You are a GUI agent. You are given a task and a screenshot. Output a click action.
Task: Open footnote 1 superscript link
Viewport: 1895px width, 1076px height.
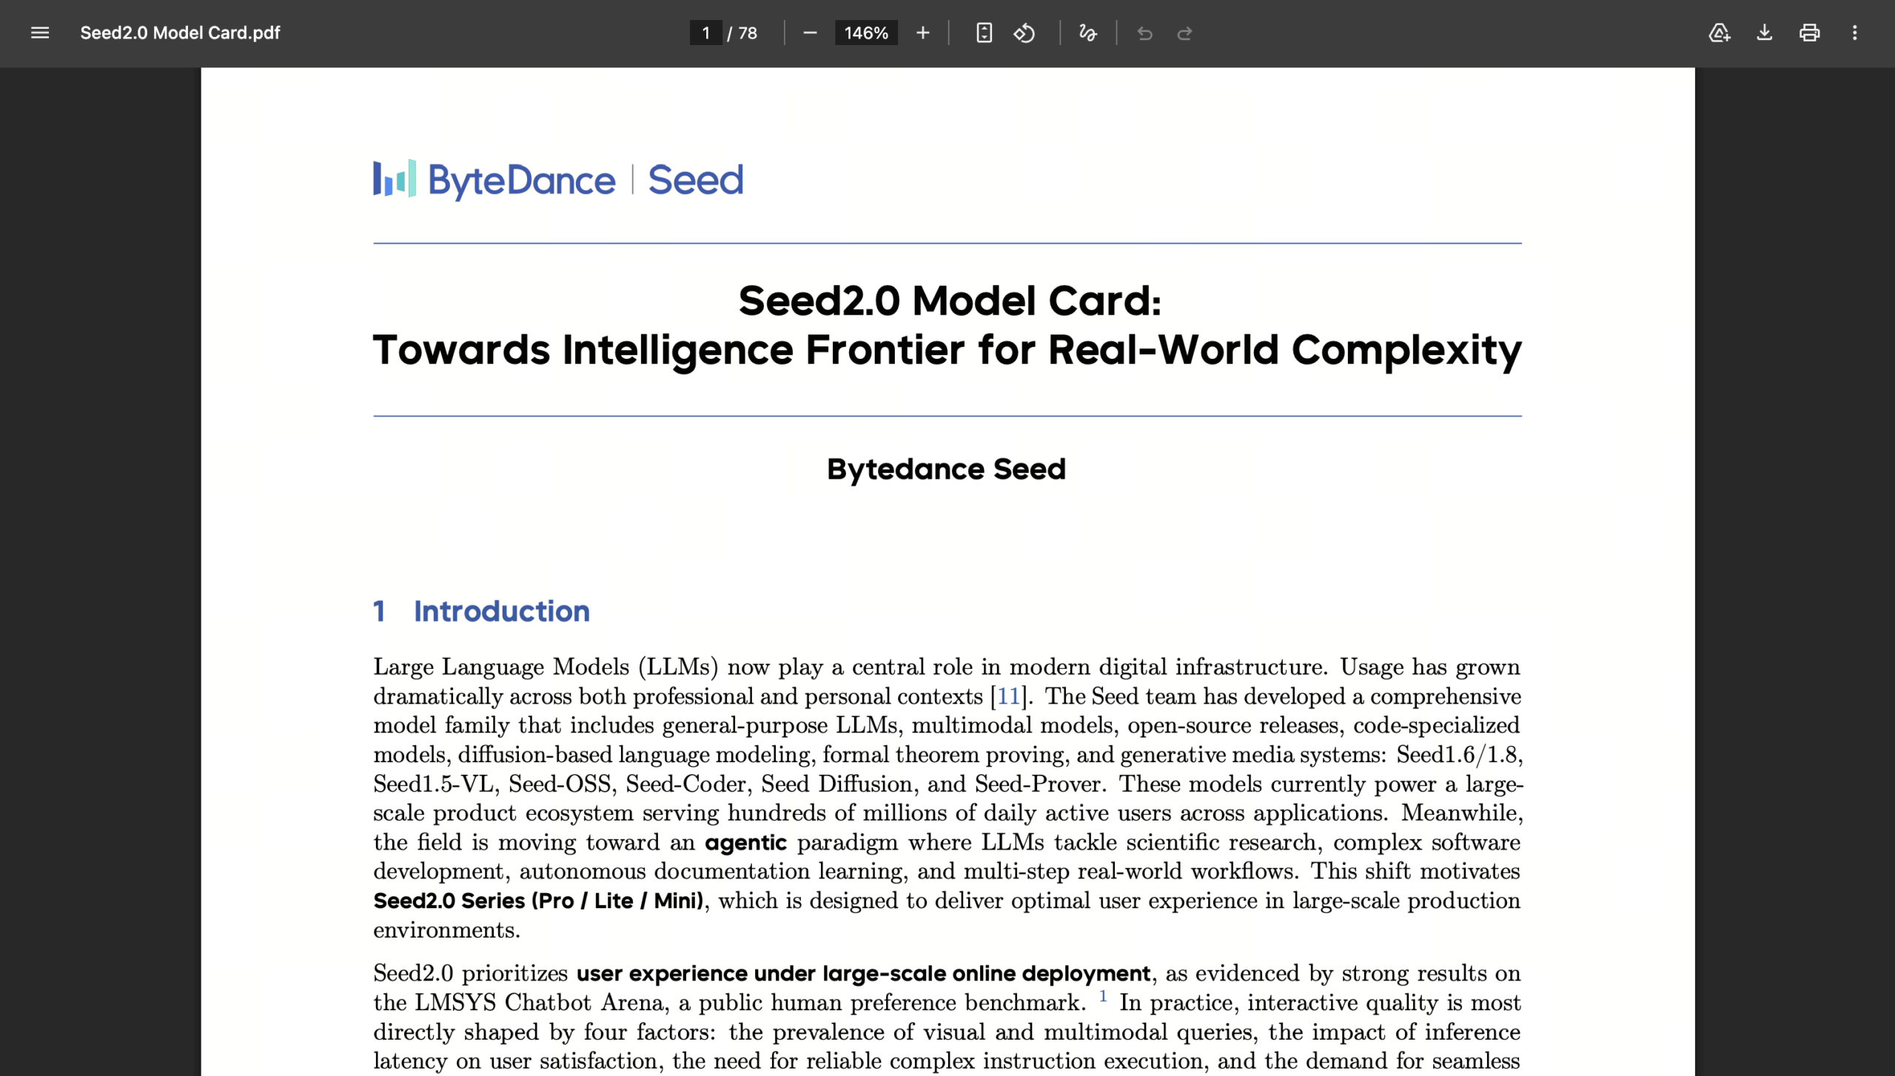point(1103,996)
